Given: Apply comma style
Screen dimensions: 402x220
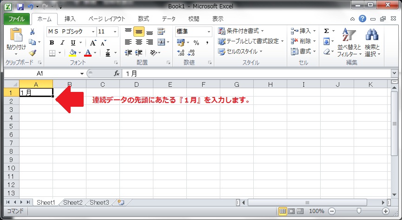Looking at the screenshot, I should pyautogui.click(x=207, y=43).
